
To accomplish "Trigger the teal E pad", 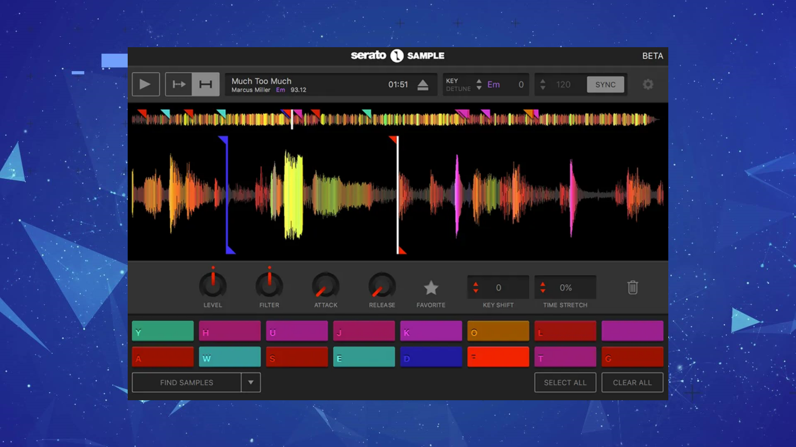I will point(364,357).
